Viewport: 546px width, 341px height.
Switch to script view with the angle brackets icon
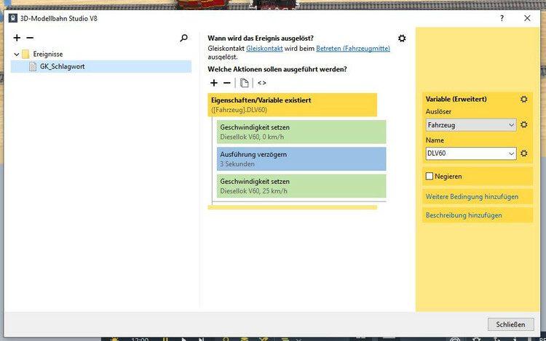click(x=261, y=83)
